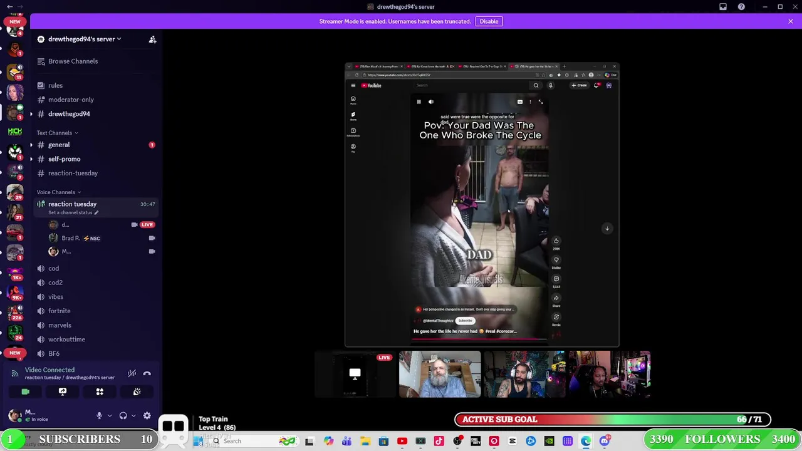Focus the LIVE stream tile in the bottom row
Image resolution: width=802 pixels, height=451 pixels.
[x=355, y=375]
